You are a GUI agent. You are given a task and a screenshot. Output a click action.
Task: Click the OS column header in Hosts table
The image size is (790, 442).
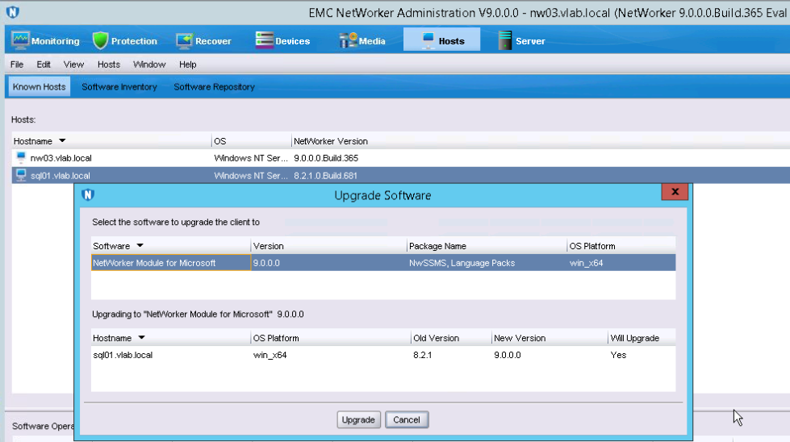coord(252,141)
